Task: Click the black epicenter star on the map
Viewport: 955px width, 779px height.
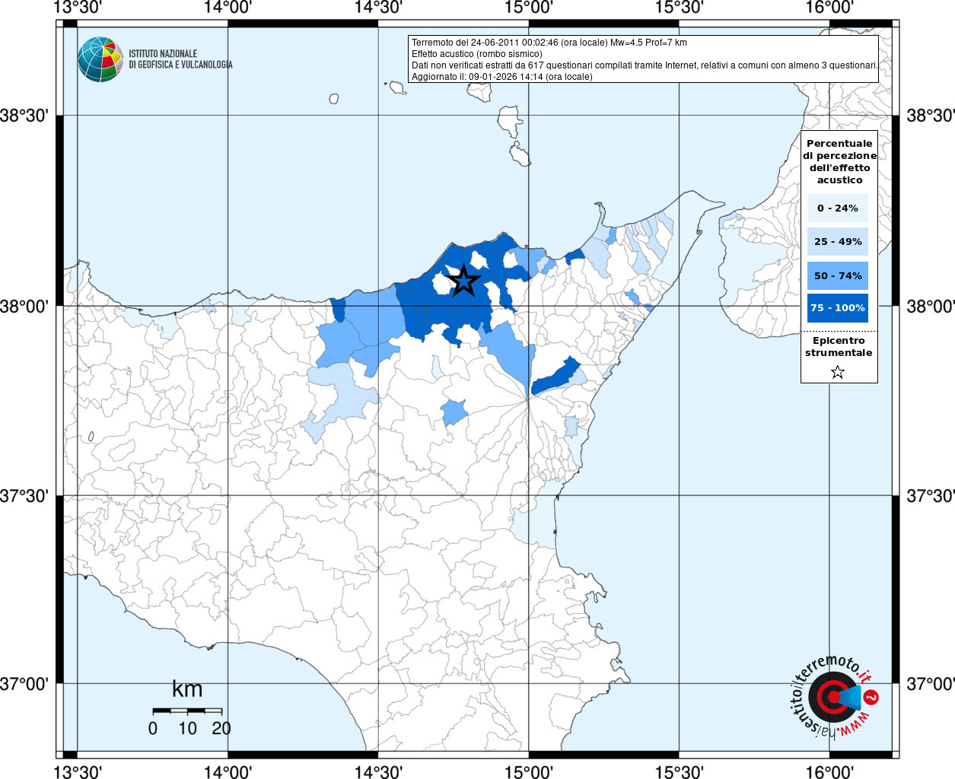Action: pos(463,281)
